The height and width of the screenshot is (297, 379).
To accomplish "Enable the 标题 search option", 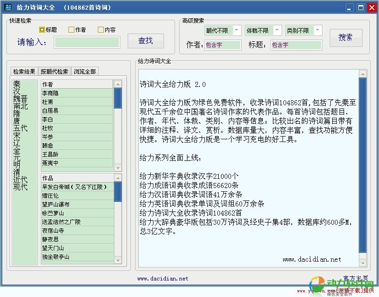I will click(x=42, y=30).
